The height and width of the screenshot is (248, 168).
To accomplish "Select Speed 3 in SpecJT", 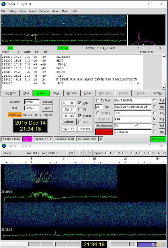I will click(124, 153).
